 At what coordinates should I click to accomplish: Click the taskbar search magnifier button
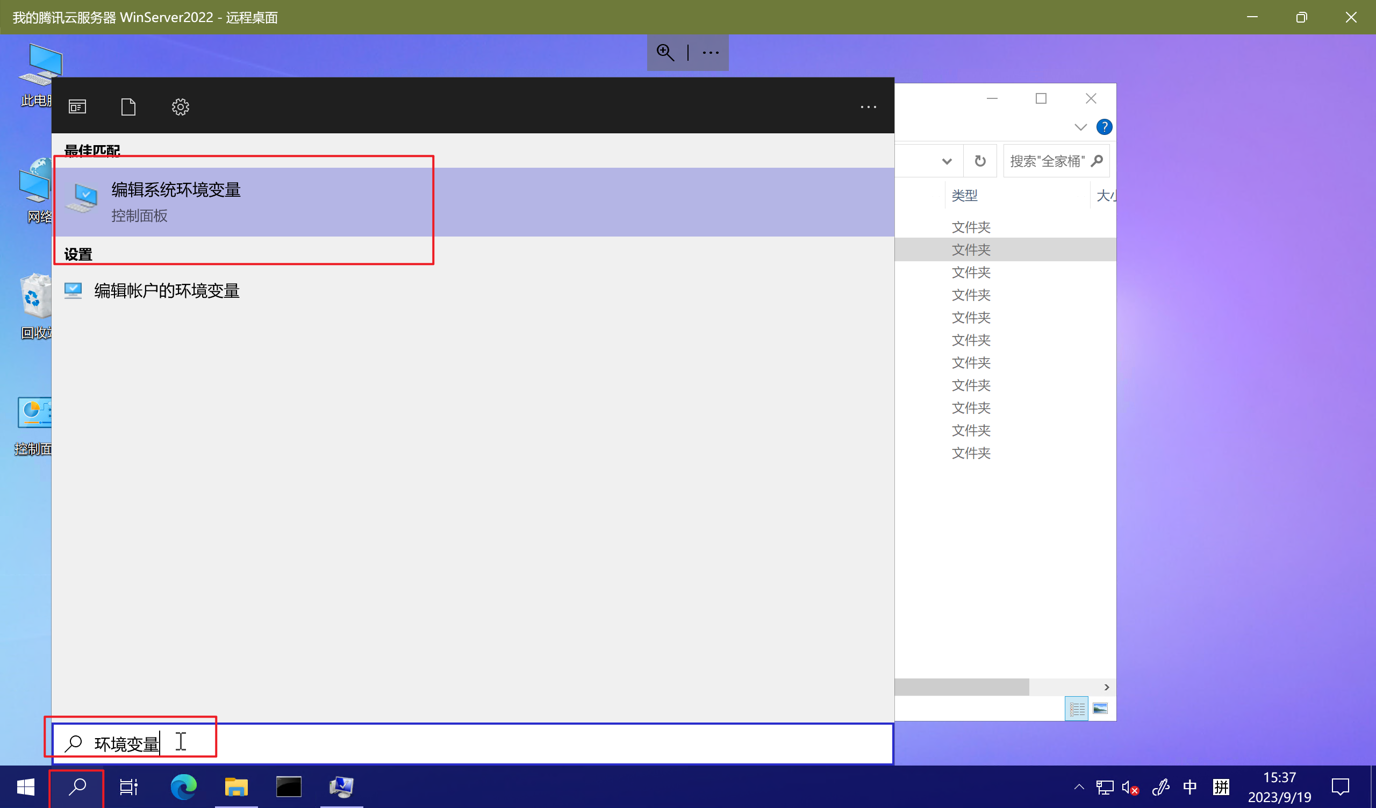[x=77, y=786]
